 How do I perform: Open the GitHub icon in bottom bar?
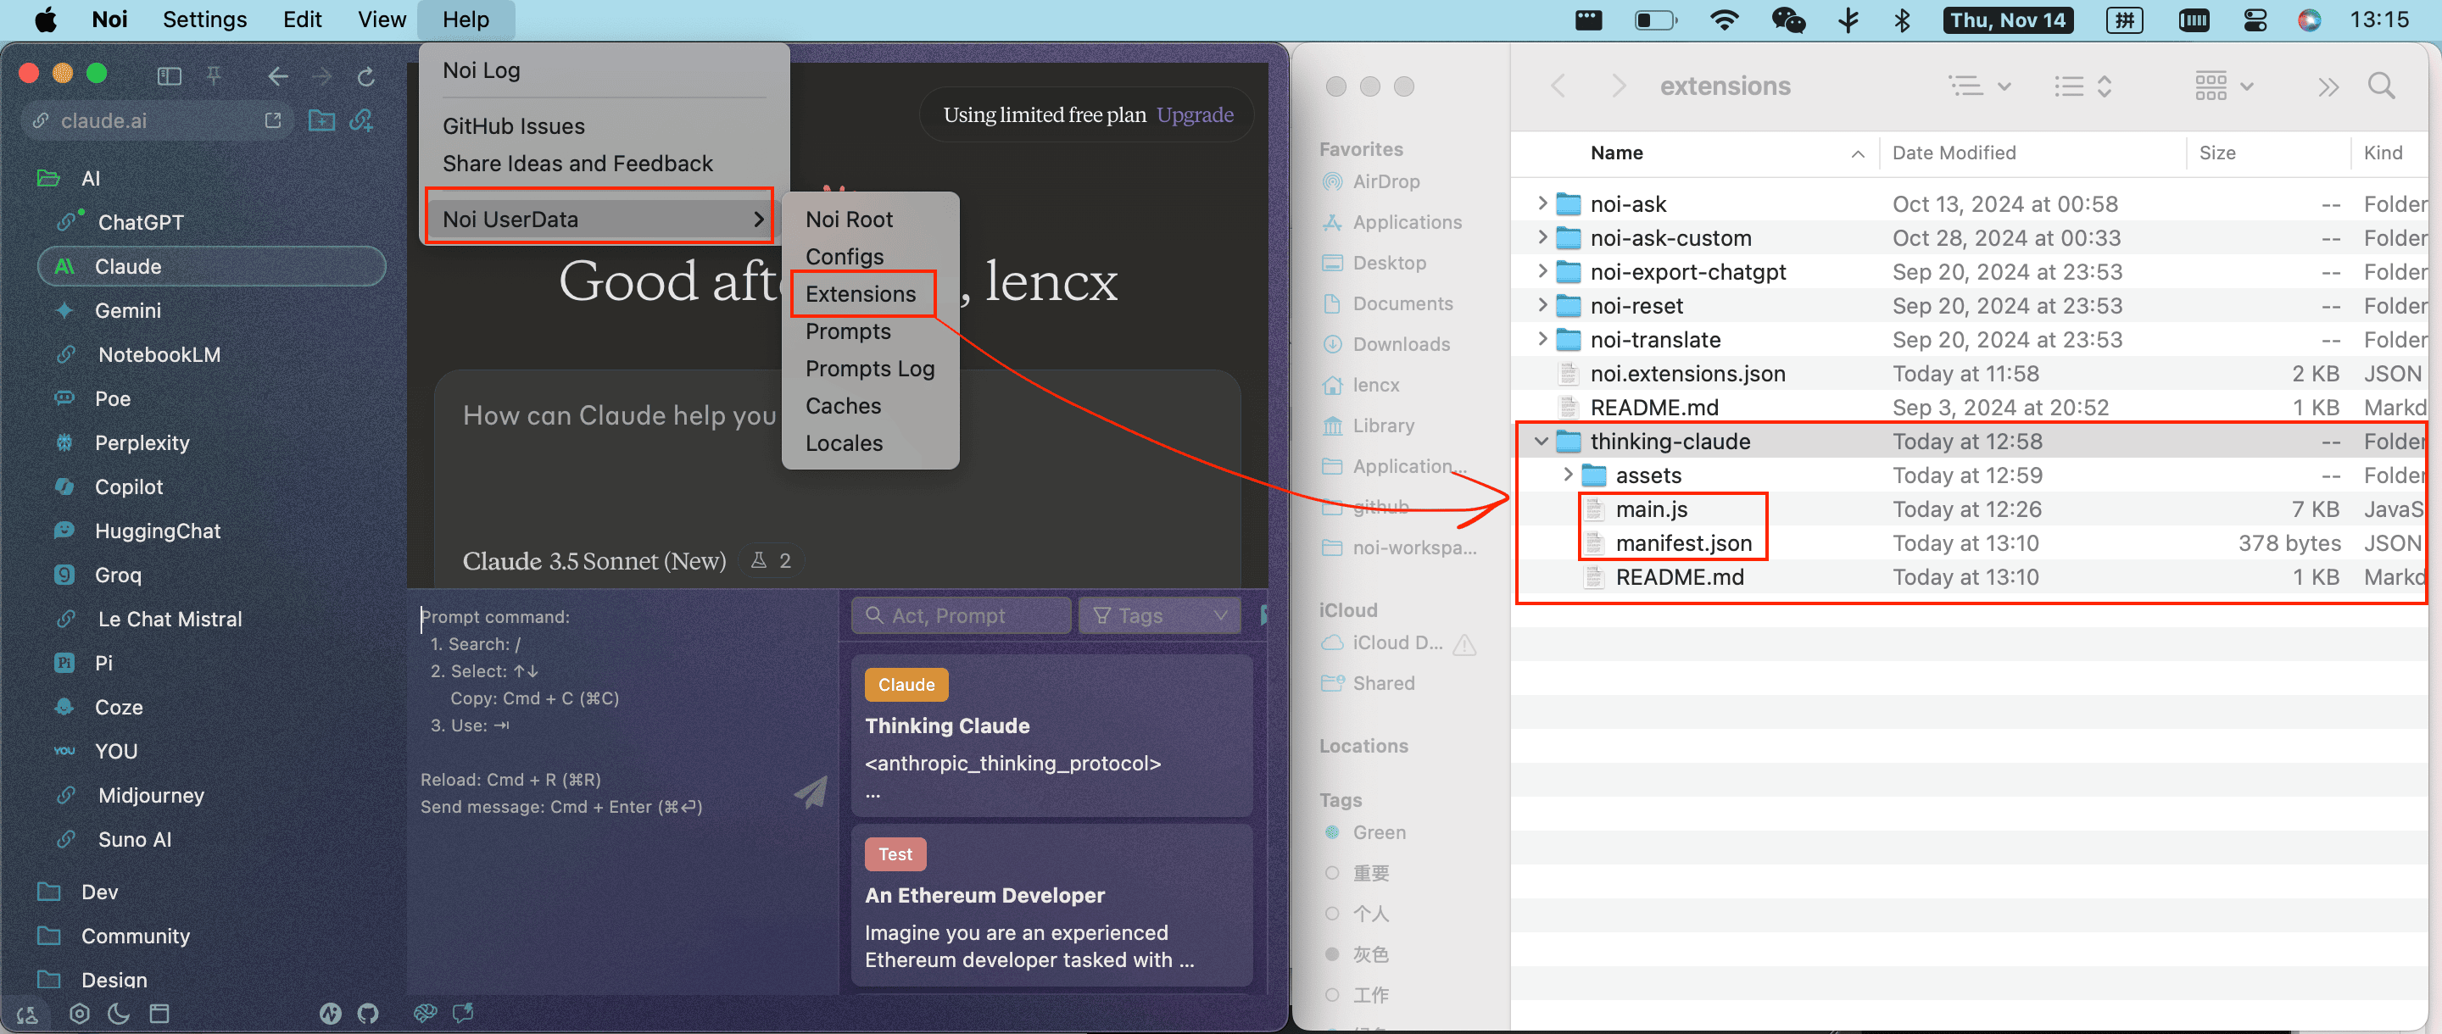pyautogui.click(x=368, y=1013)
